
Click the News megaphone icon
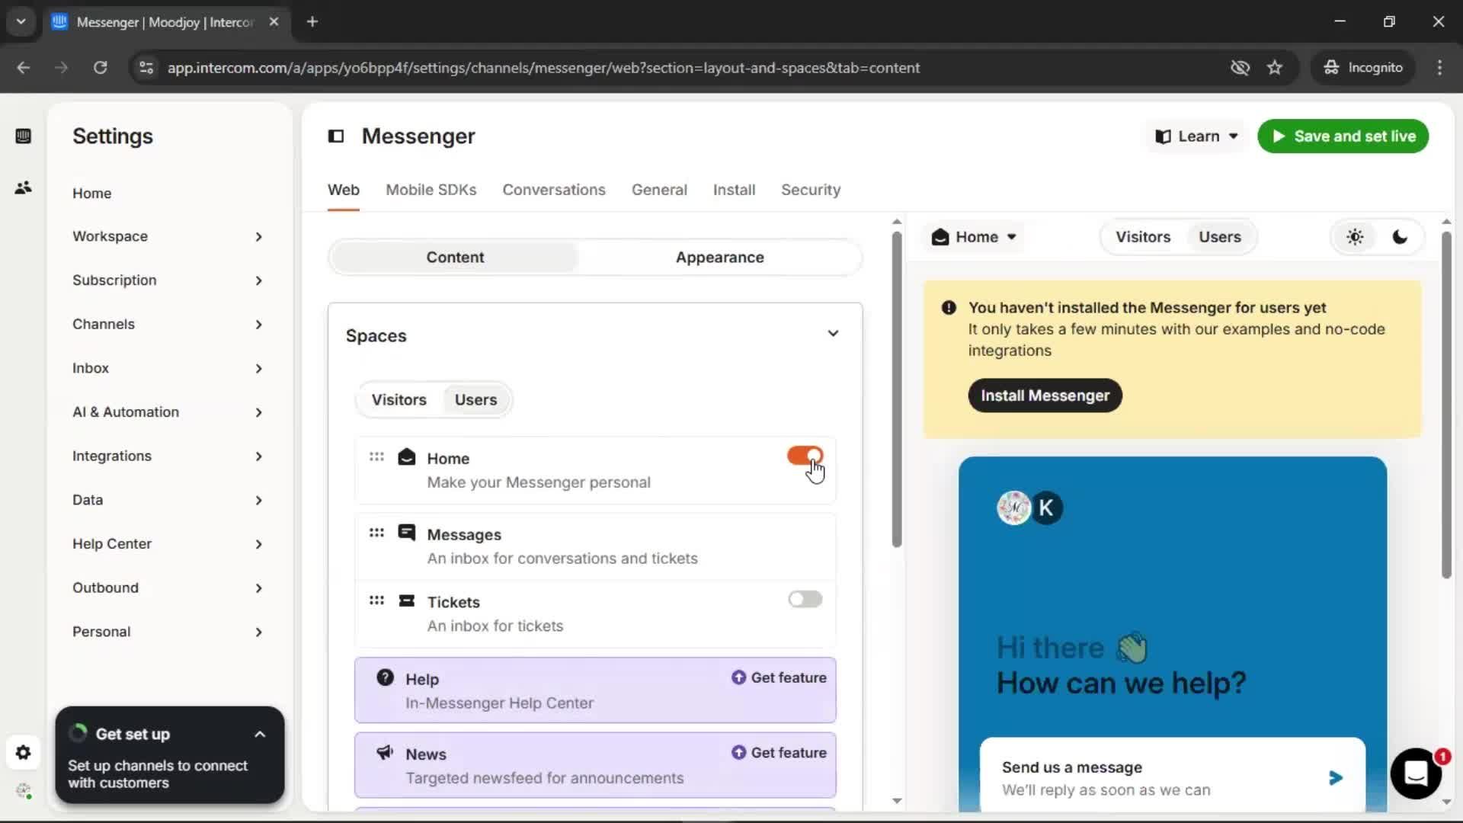(x=385, y=753)
